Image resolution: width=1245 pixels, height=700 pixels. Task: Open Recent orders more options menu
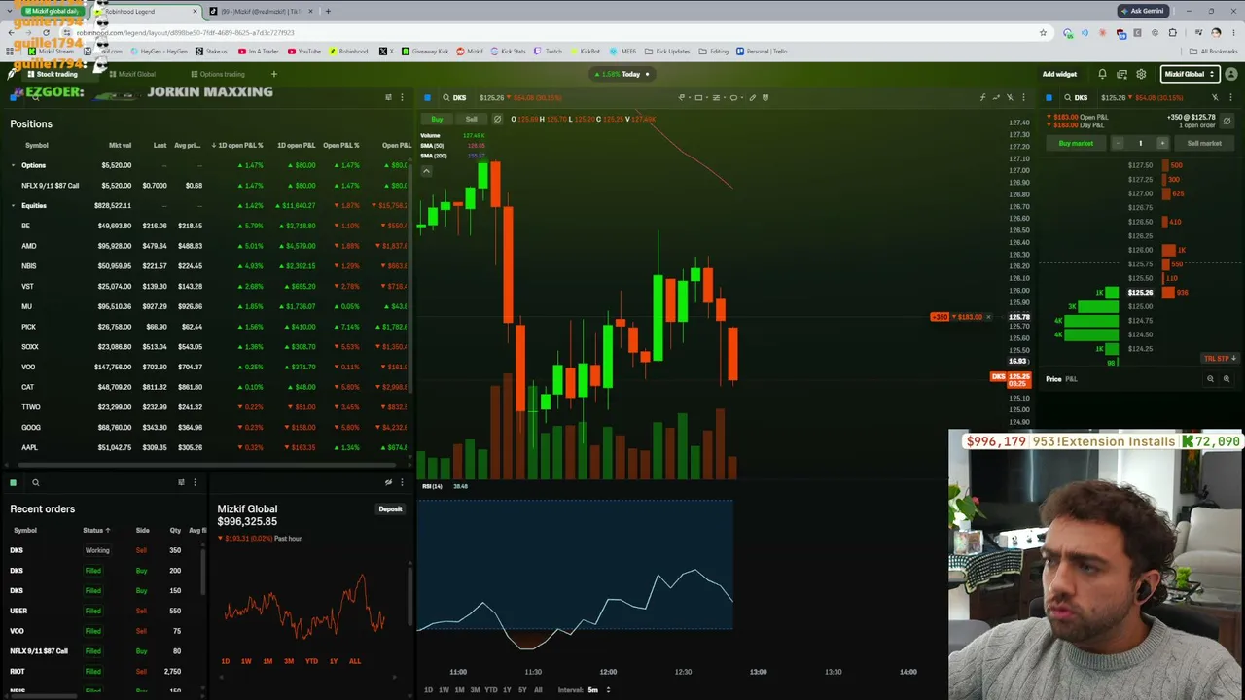tap(195, 482)
